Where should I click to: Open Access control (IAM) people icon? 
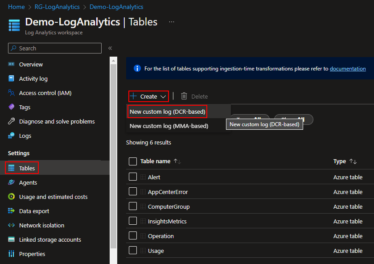[x=12, y=93]
